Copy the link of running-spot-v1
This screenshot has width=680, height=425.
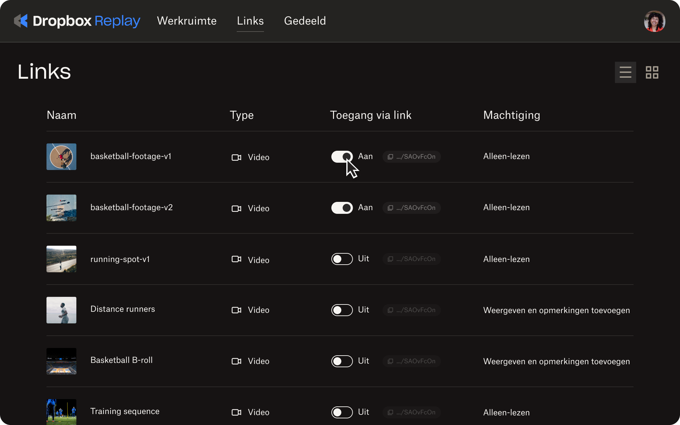[411, 259]
